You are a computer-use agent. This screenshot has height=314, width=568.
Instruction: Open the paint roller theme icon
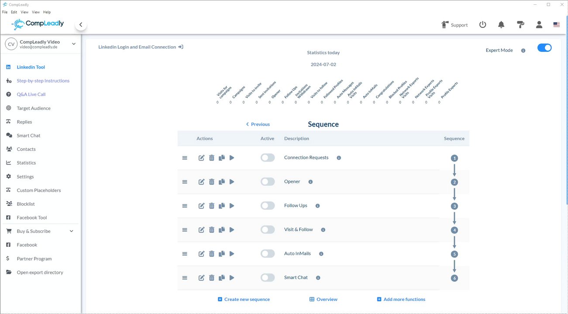tap(520, 25)
